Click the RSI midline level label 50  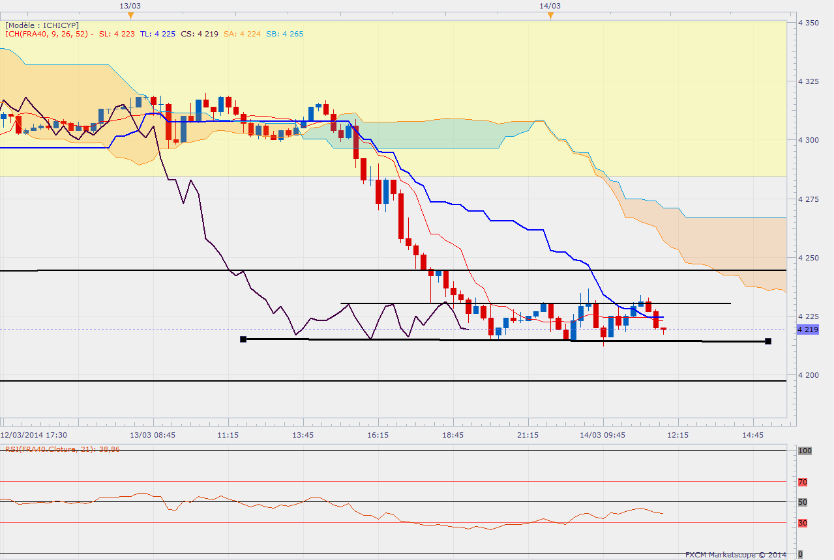point(803,502)
